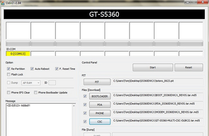Uncheck the BOOTLOADER file checkbox
This screenshot has width=209, height=136.
pos(85,96)
